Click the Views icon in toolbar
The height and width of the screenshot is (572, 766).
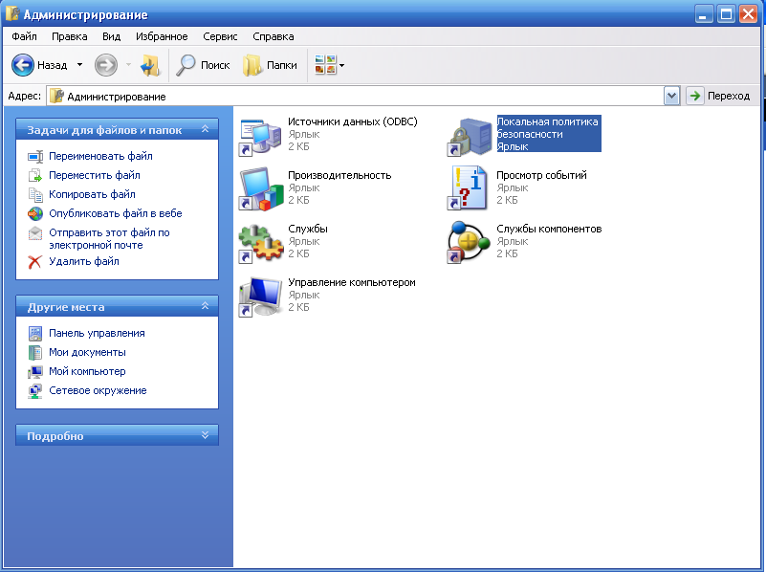[325, 65]
